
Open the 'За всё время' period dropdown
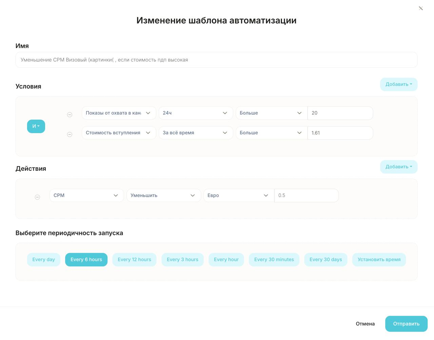click(196, 133)
